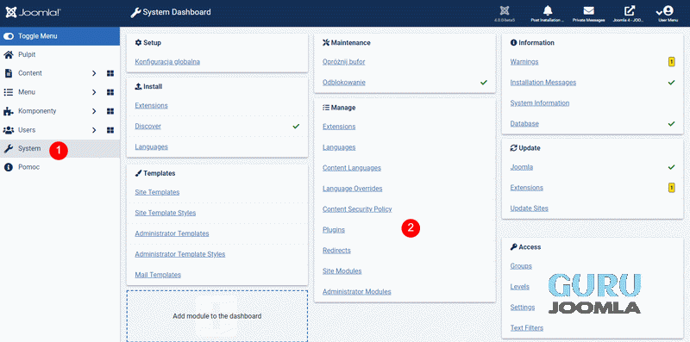Image resolution: width=690 pixels, height=342 pixels.
Task: Expand the Users submenu chevron
Action: click(x=94, y=130)
